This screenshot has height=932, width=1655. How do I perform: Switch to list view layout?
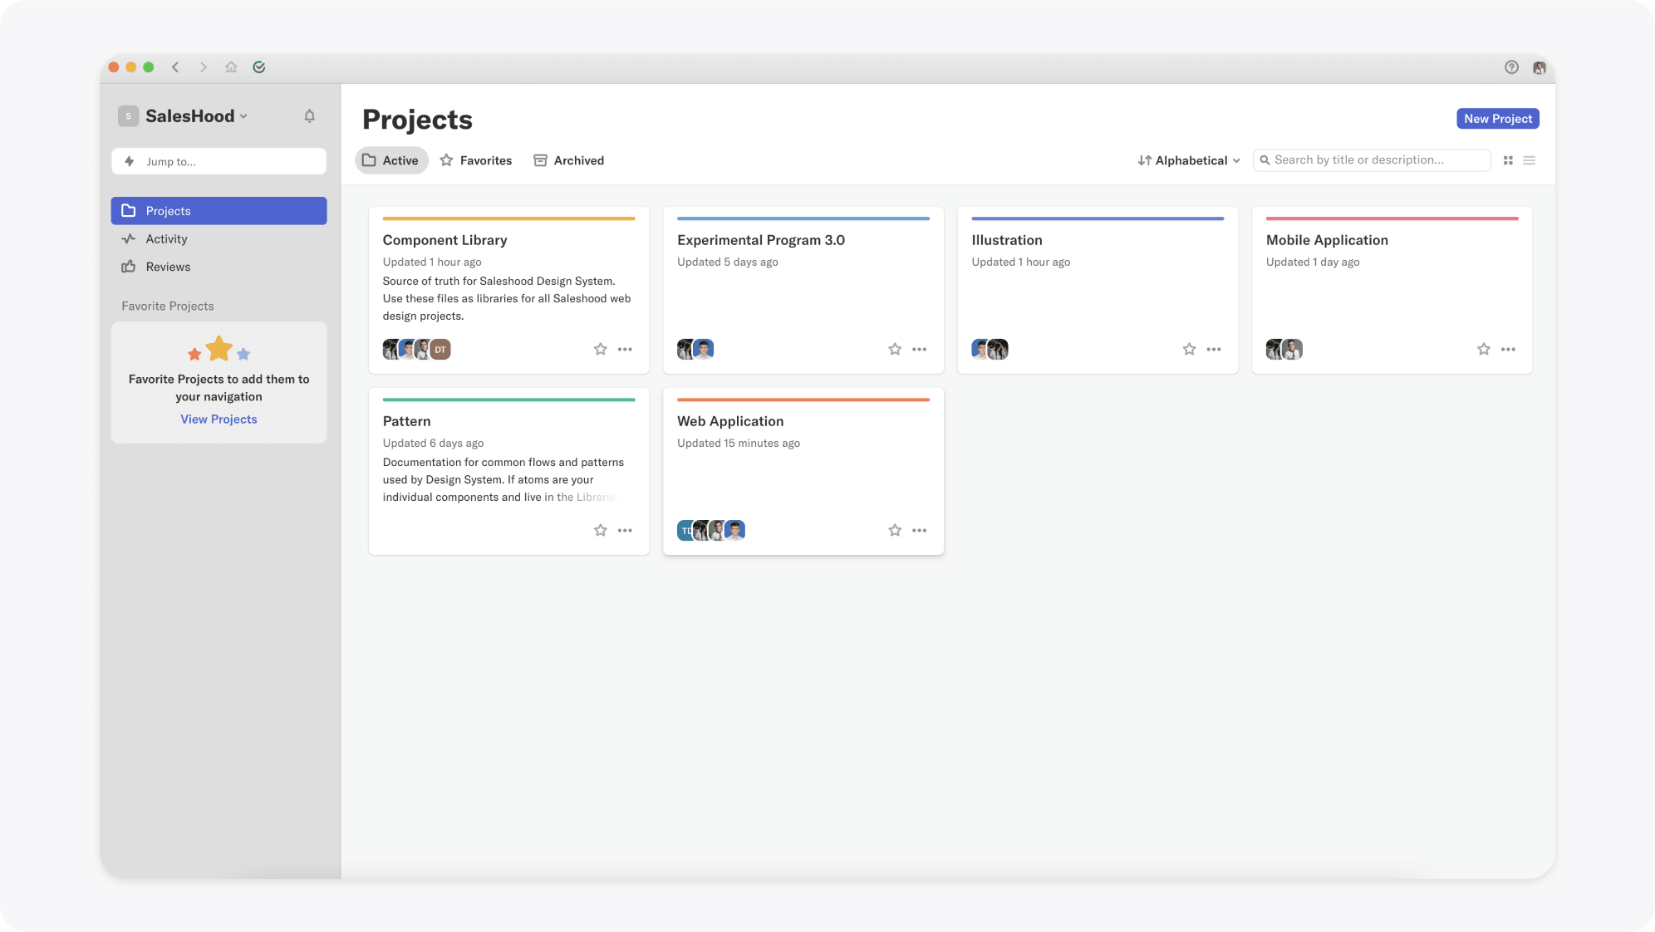coord(1530,160)
